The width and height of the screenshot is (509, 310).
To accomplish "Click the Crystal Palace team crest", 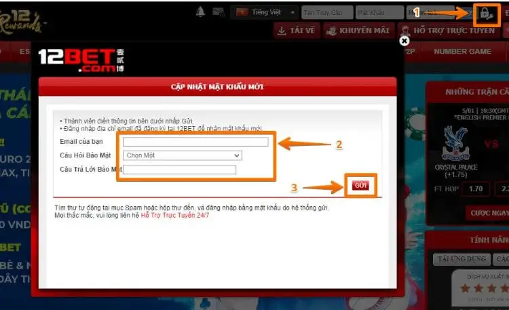I will click(451, 142).
